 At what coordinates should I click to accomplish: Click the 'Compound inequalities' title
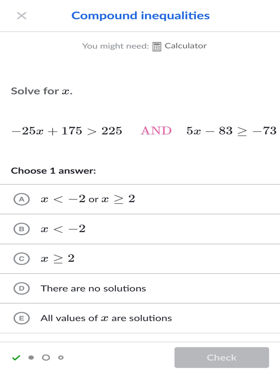coord(140,16)
